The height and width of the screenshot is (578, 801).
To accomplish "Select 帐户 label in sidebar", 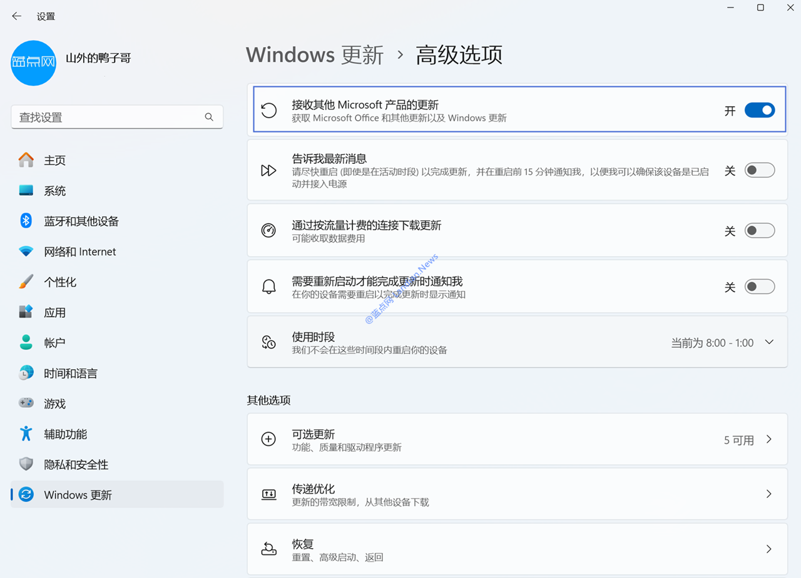I will pyautogui.click(x=55, y=343).
